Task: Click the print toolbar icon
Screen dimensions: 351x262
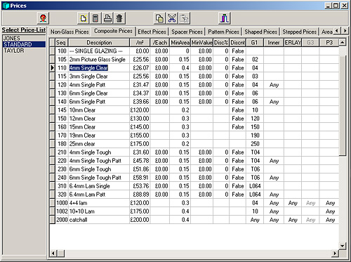Action: point(107,18)
